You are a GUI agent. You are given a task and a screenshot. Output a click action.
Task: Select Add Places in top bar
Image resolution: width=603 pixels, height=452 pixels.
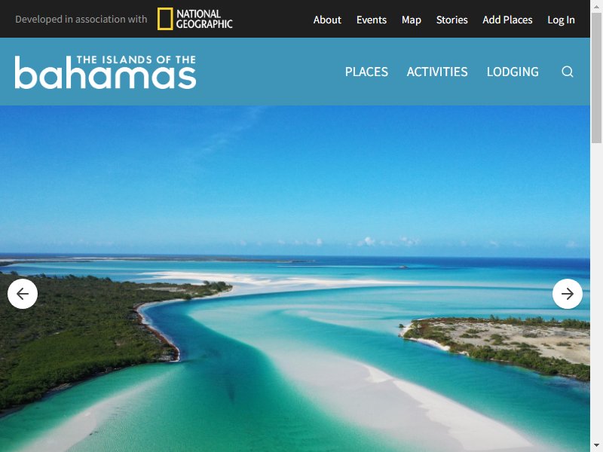coord(507,20)
